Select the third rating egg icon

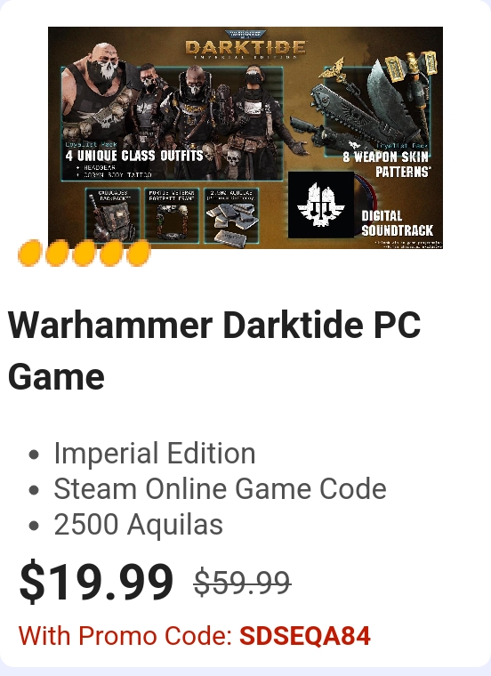[x=85, y=253]
